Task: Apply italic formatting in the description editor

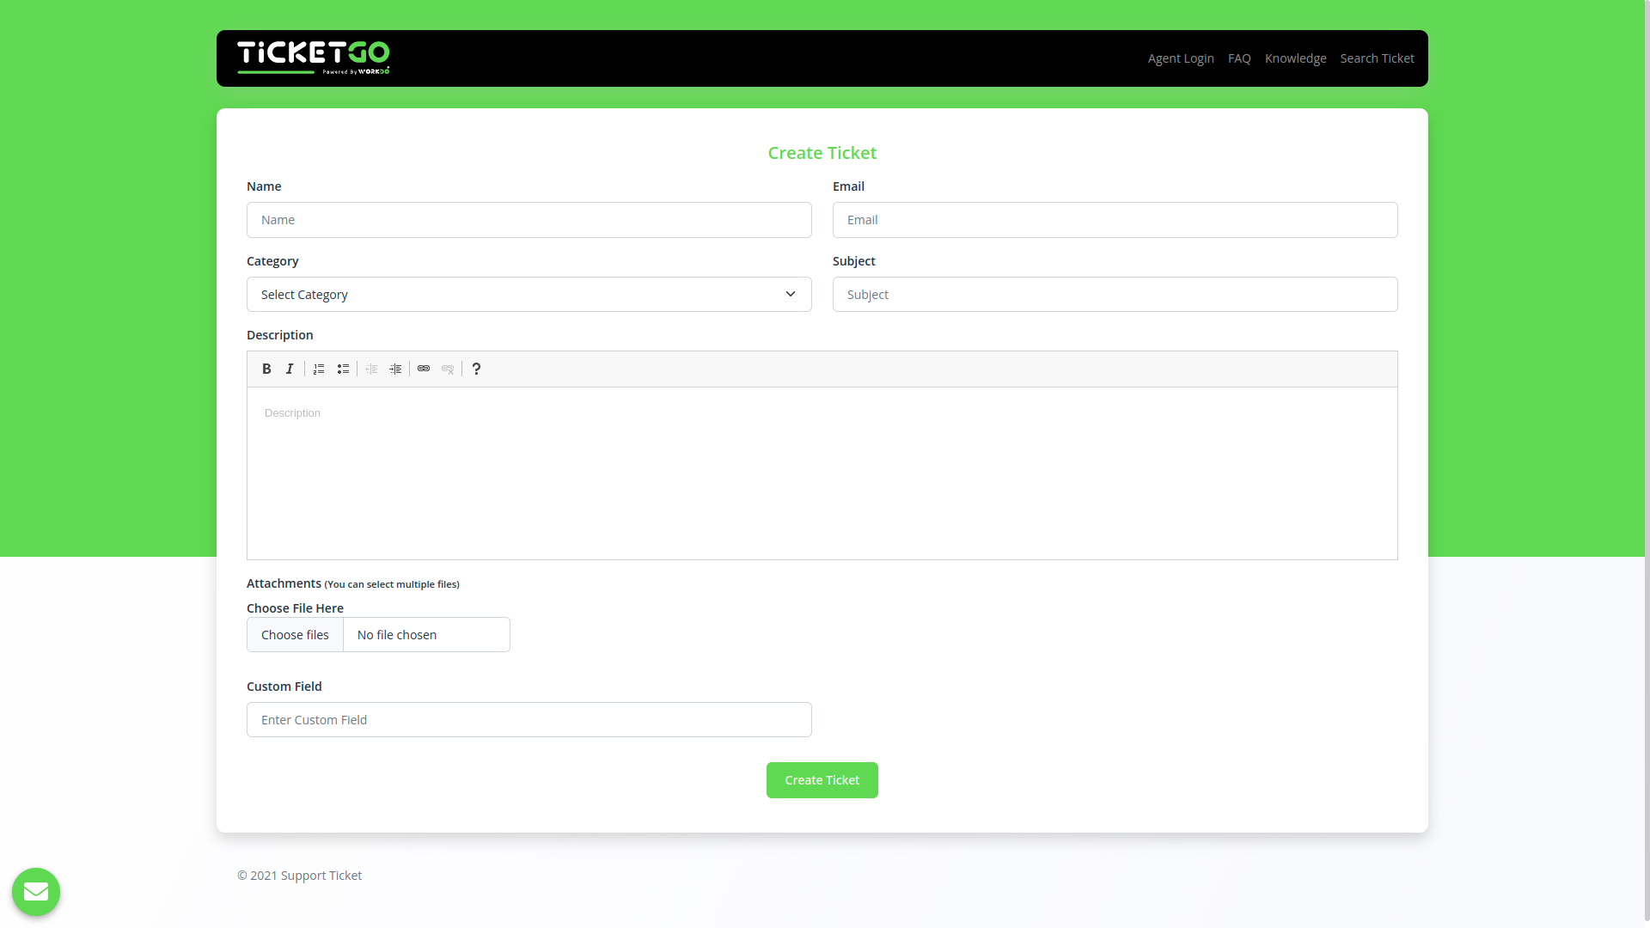Action: [290, 369]
